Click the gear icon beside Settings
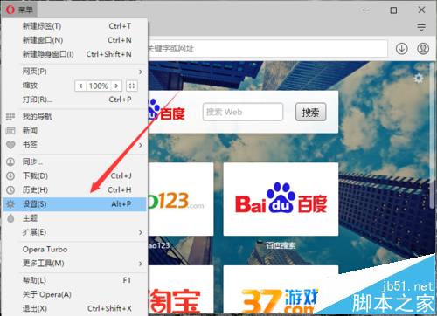 [x=10, y=204]
